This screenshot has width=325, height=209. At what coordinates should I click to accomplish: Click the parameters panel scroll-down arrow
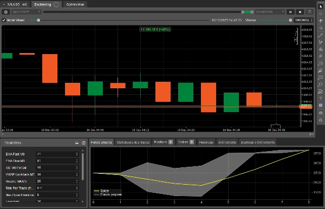[83, 201]
